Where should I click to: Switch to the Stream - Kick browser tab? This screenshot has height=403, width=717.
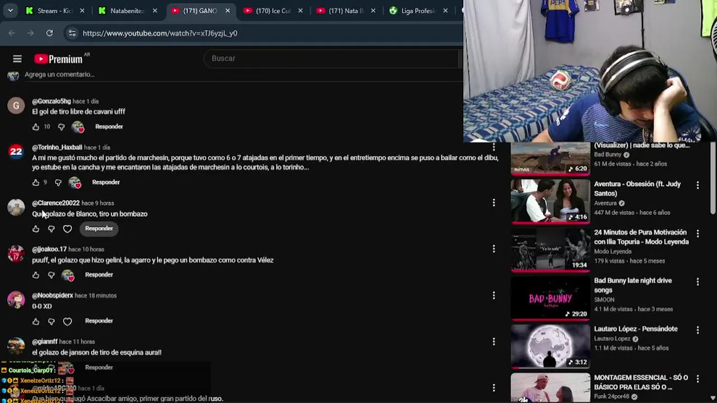(55, 11)
